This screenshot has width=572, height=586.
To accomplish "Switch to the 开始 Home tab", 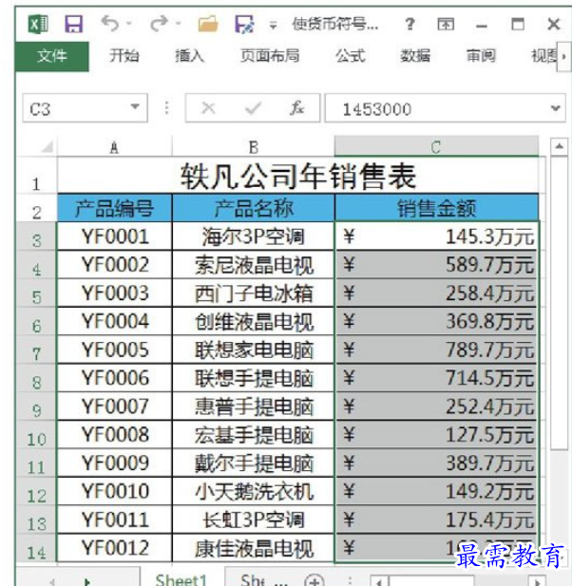I will tap(124, 56).
